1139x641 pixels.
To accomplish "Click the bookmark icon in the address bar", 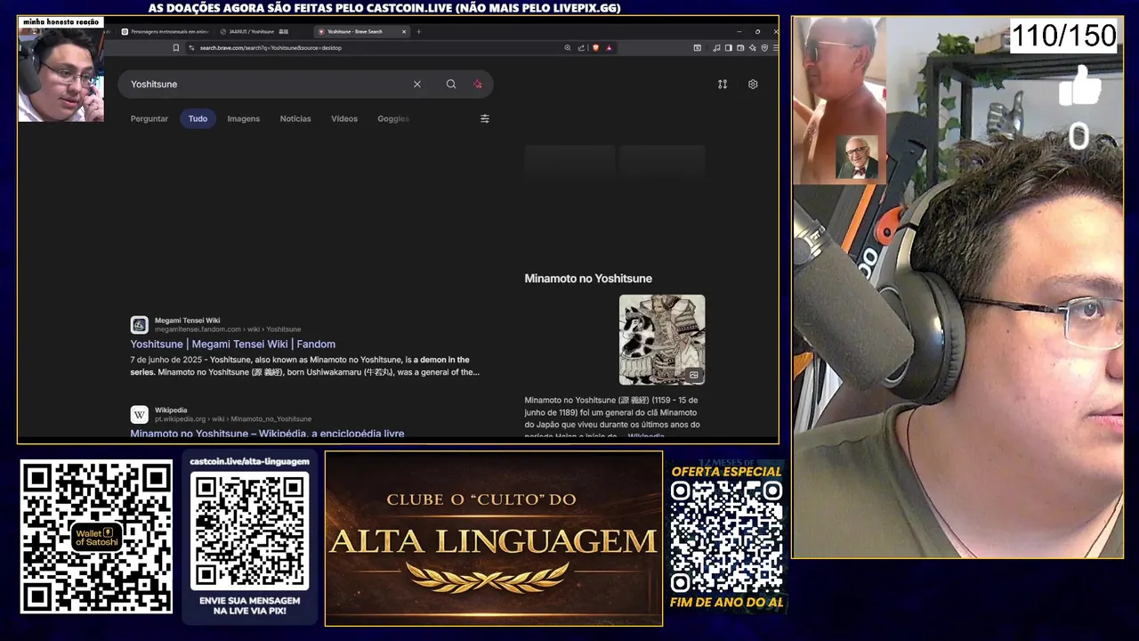I will coord(176,48).
